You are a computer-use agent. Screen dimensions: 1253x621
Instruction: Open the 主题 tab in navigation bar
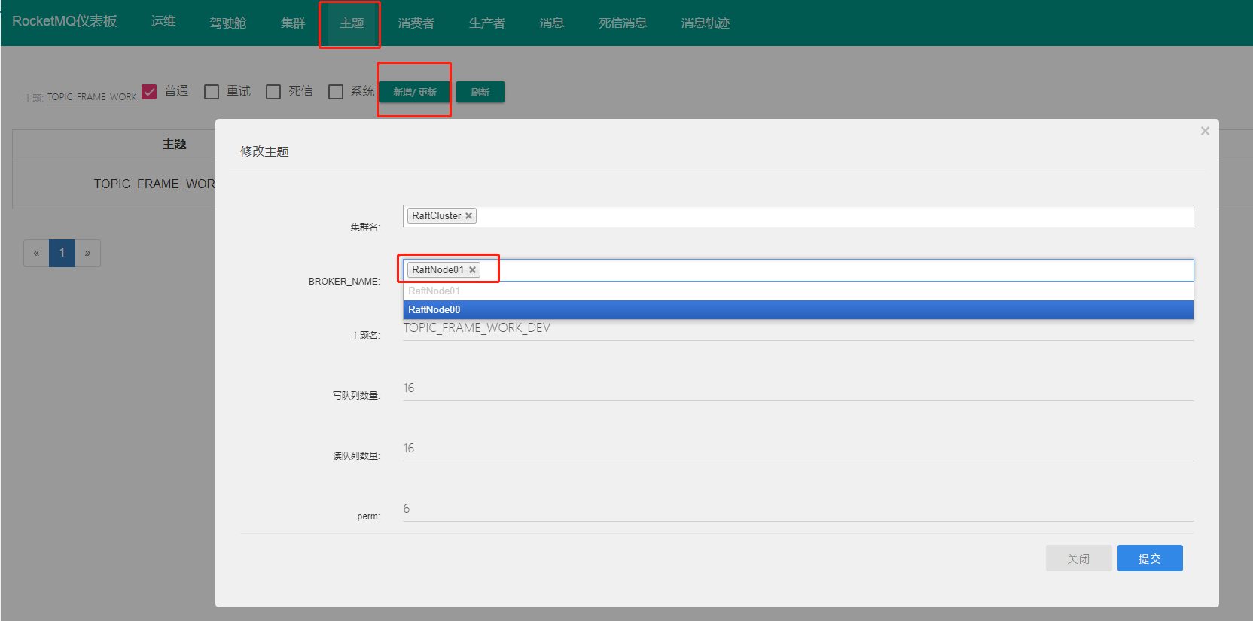pyautogui.click(x=352, y=23)
